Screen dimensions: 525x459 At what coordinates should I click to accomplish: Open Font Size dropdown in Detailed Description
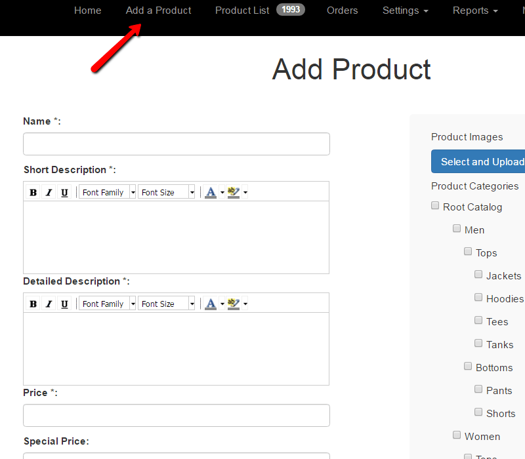tap(167, 304)
